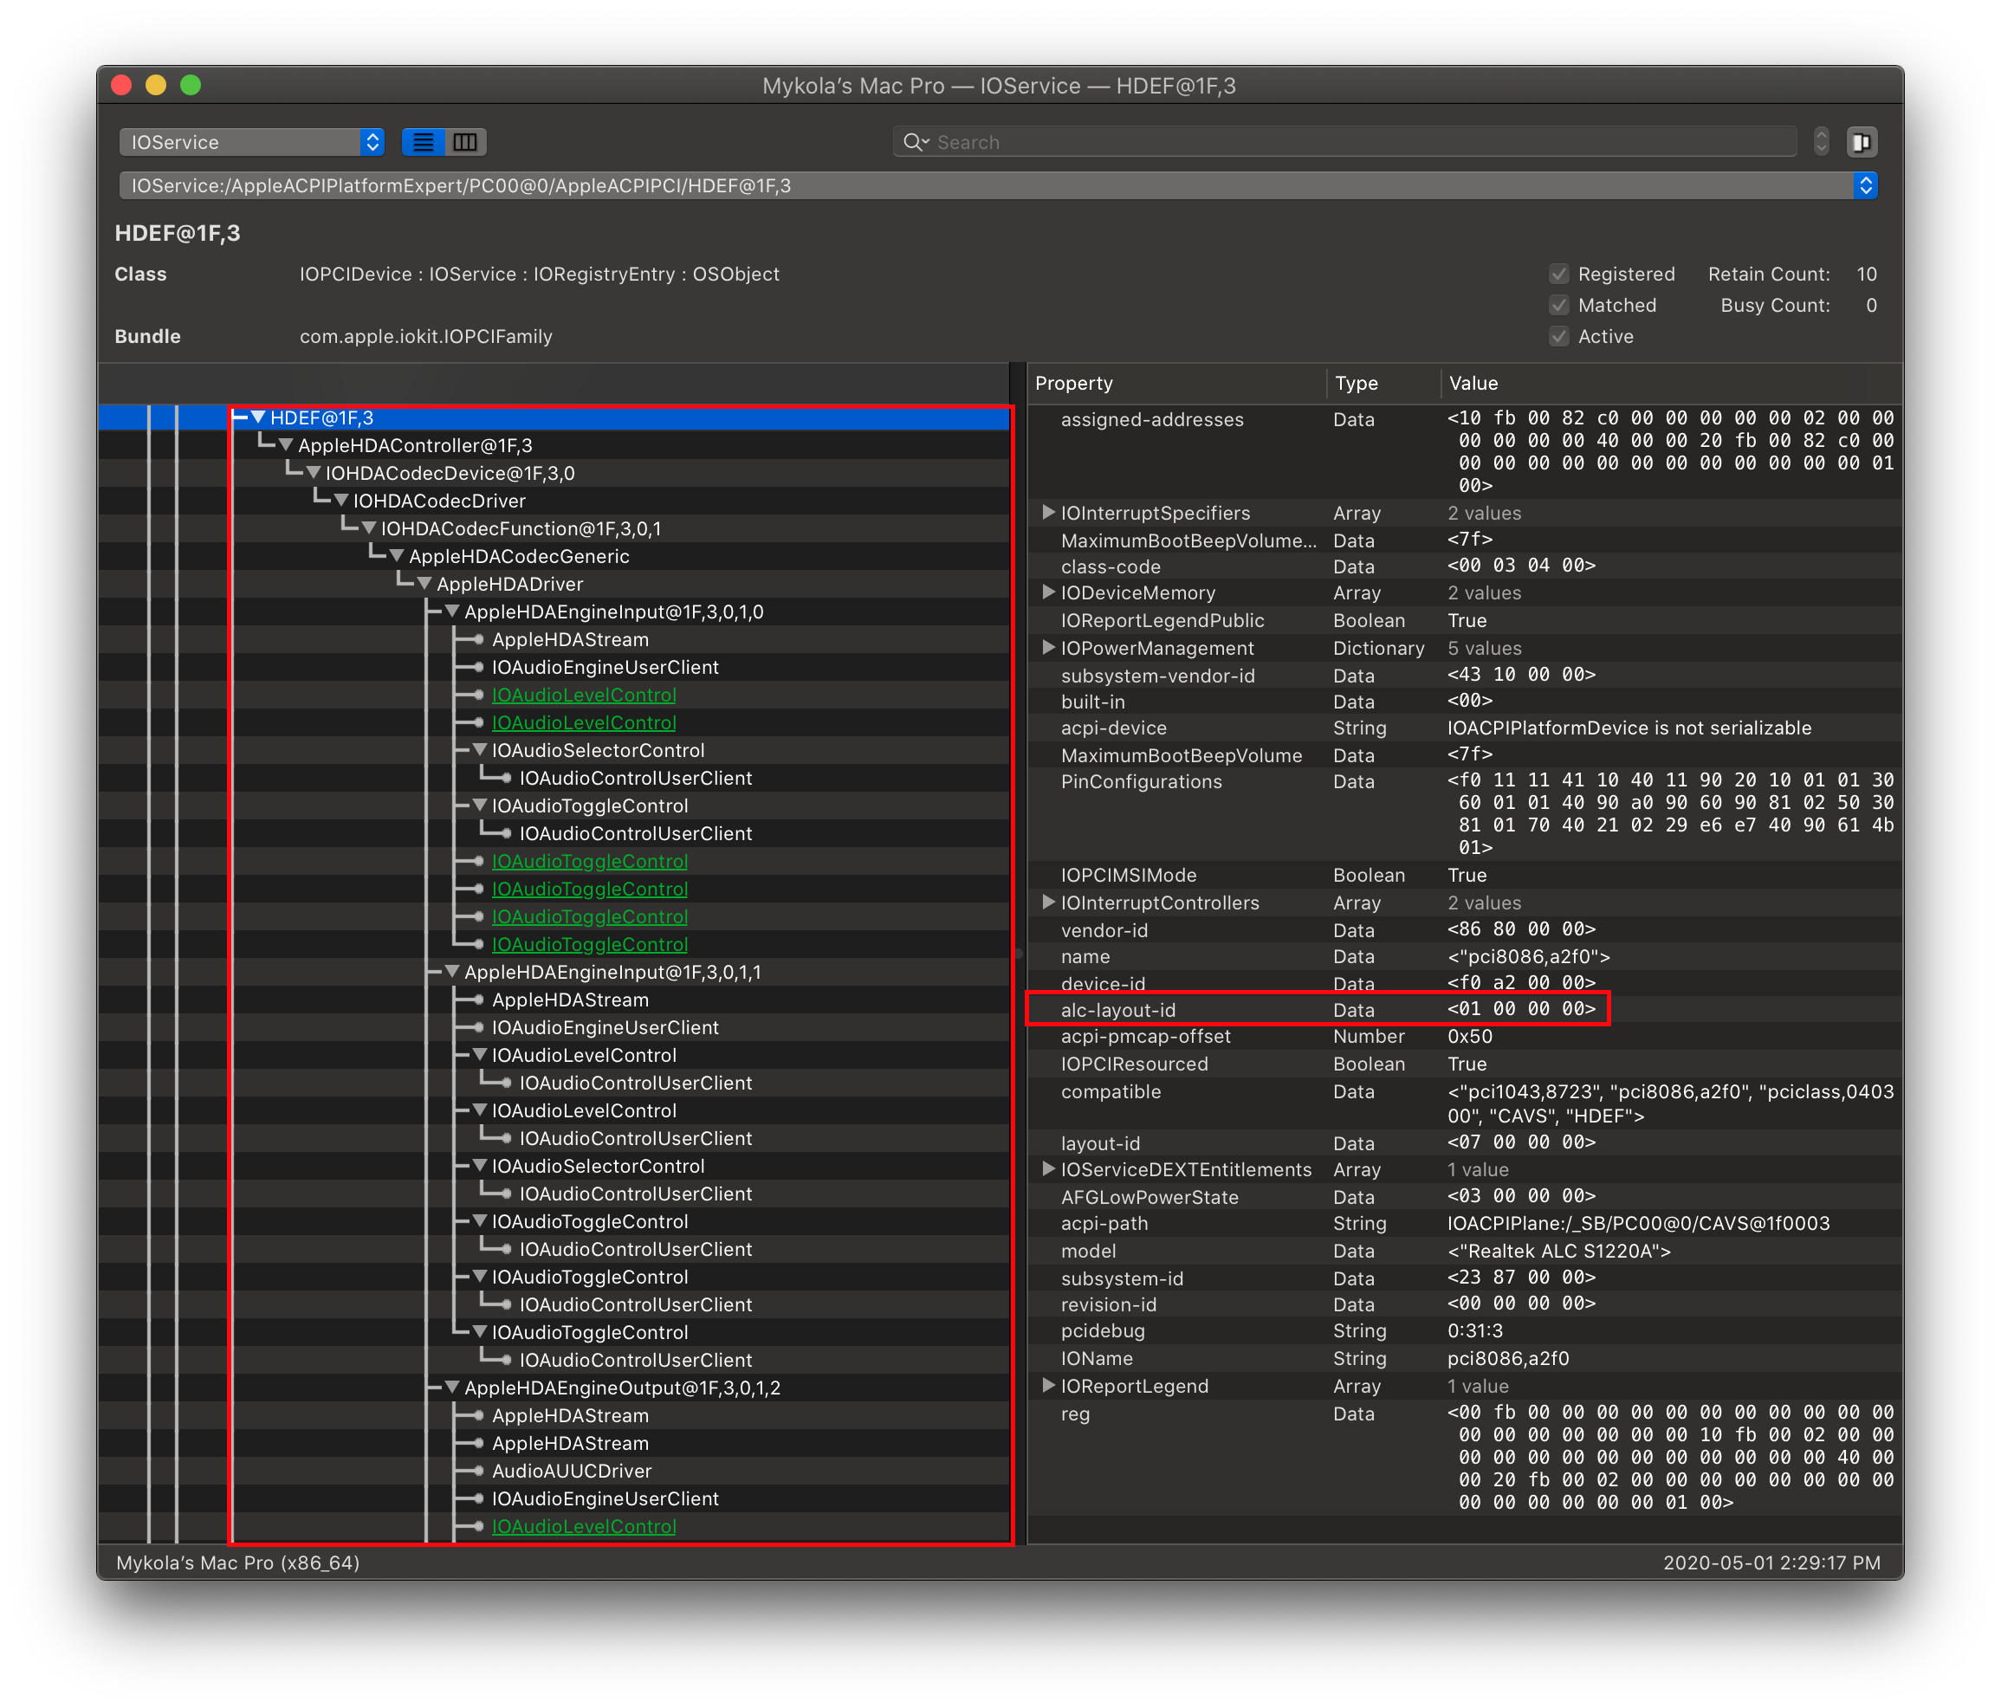Screen dimensions: 2001x1708
Task: Click inside the Search field
Action: (1352, 143)
